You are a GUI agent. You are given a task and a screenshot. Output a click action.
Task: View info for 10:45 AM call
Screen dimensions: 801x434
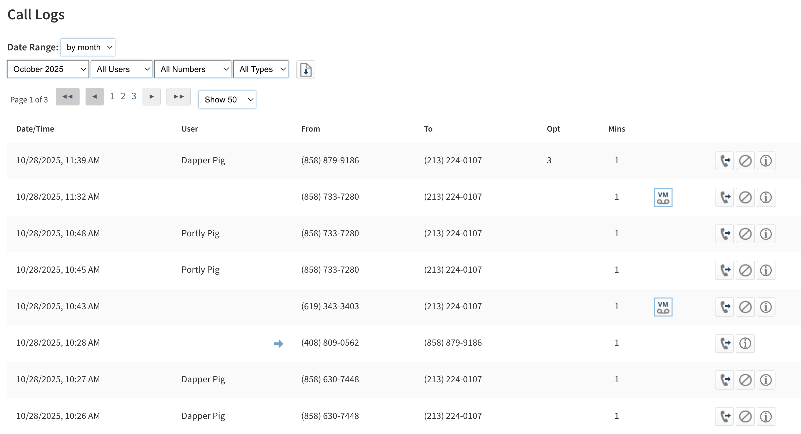[x=766, y=270]
